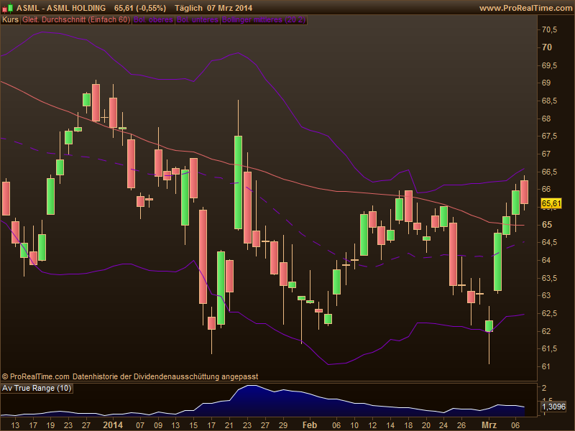The width and height of the screenshot is (575, 431).
Task: Click the 'Täglich' timeframe text
Action: [x=188, y=8]
